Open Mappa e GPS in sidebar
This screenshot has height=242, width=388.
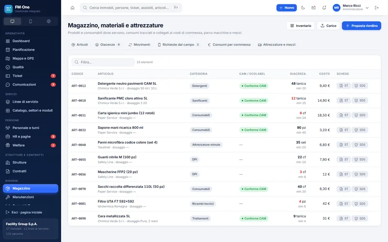coord(31,58)
